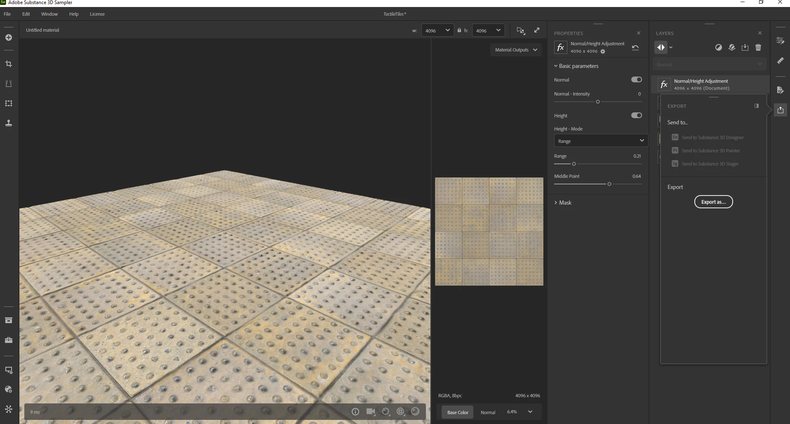Screen dimensions: 790x424
Task: Click the import layer download icon
Action: pos(745,47)
